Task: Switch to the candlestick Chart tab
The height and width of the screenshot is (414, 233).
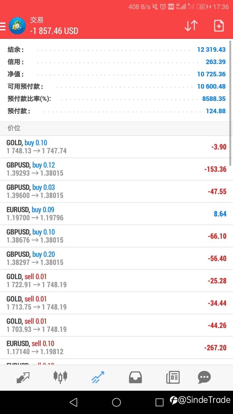Action: pyautogui.click(x=60, y=377)
